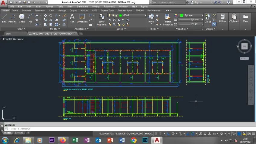Open the VIGAS layer dropdown

(x=145, y=15)
